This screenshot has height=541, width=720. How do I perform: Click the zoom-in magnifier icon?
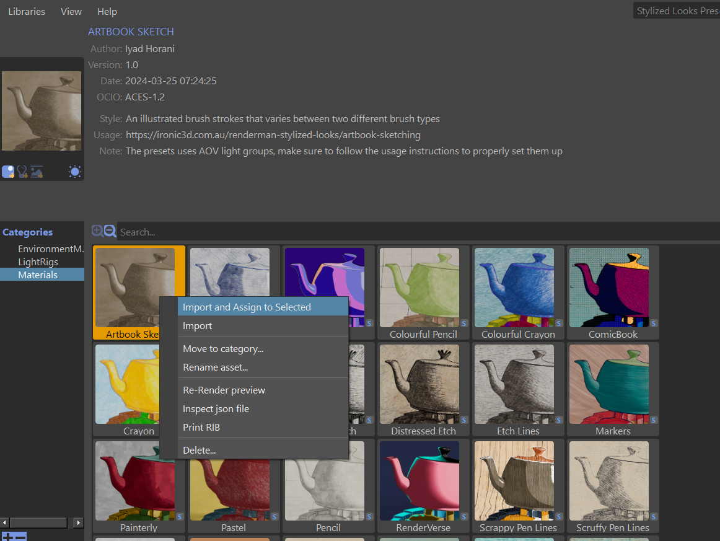click(x=97, y=231)
